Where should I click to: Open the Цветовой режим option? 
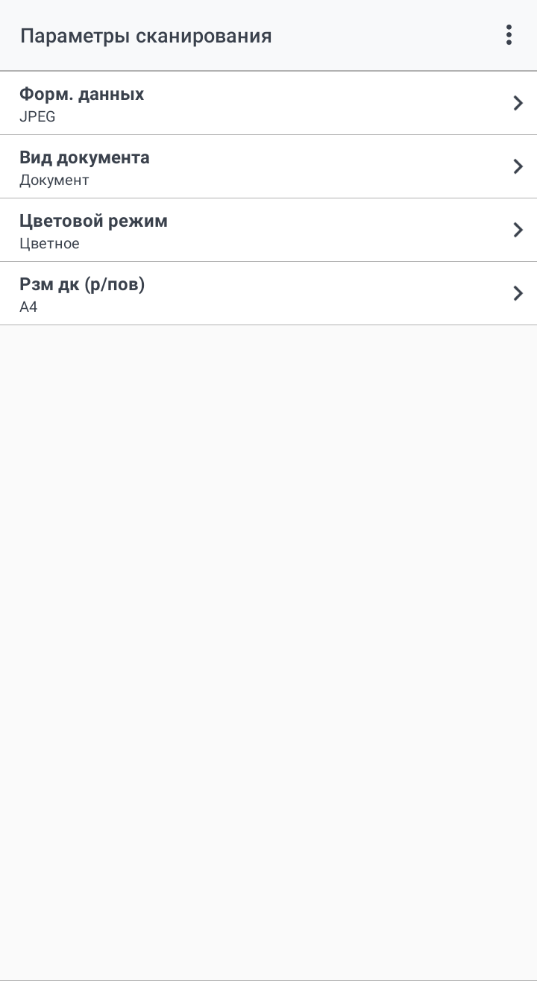pos(93,222)
